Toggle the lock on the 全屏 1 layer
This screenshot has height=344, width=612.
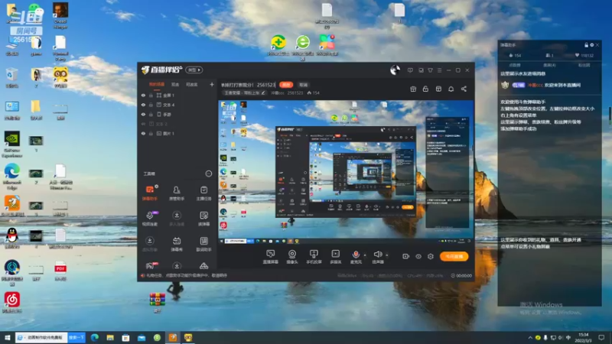(x=151, y=95)
